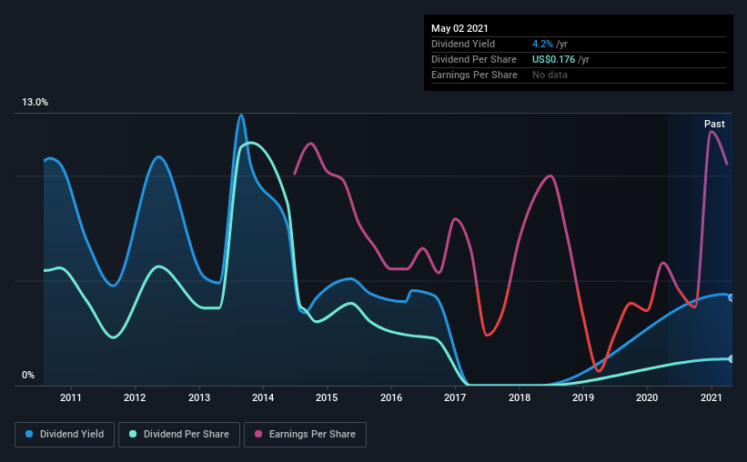Click the pink Earnings Per Share legend dot
747x462 pixels.
tap(258, 434)
